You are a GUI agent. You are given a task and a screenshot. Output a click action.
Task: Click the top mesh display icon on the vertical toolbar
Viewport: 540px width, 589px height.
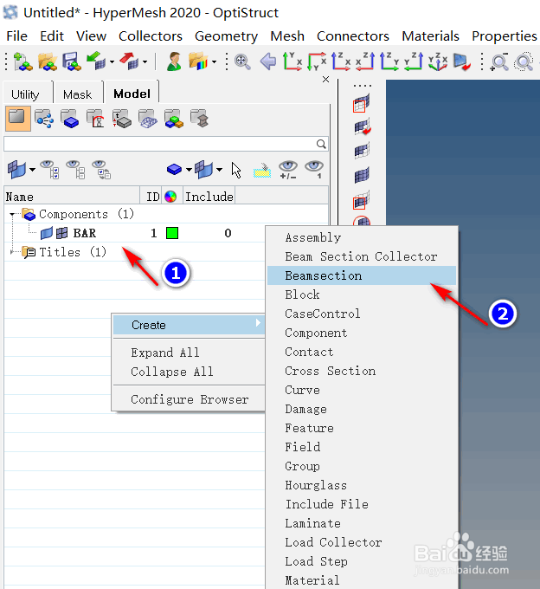pyautogui.click(x=362, y=103)
